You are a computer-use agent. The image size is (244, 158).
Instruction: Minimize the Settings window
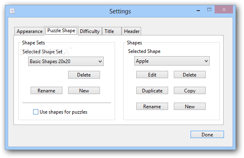(x=198, y=10)
